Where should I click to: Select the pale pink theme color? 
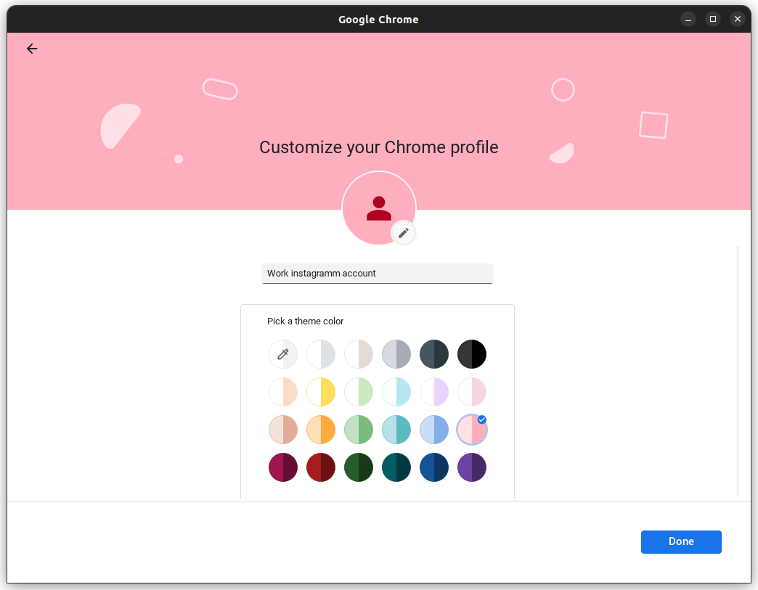pyautogui.click(x=472, y=392)
